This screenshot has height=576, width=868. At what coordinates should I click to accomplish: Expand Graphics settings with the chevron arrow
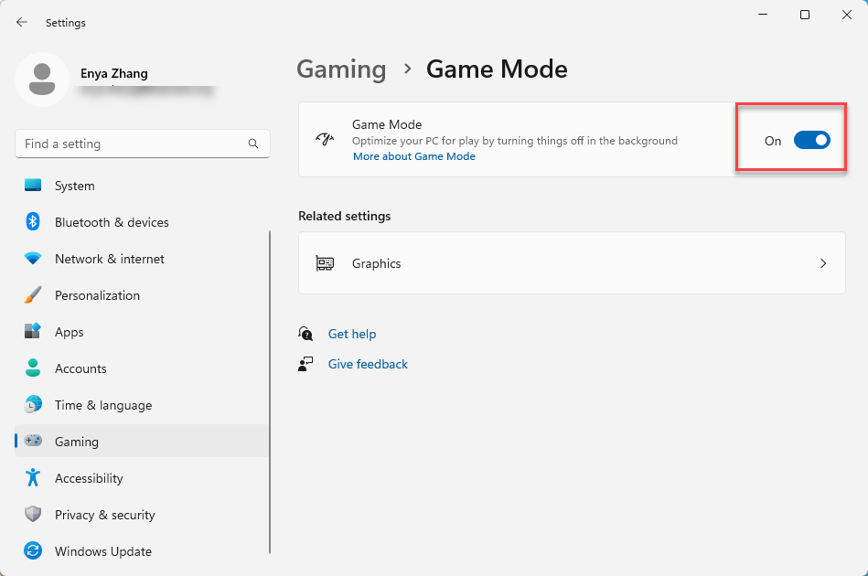pyautogui.click(x=822, y=263)
